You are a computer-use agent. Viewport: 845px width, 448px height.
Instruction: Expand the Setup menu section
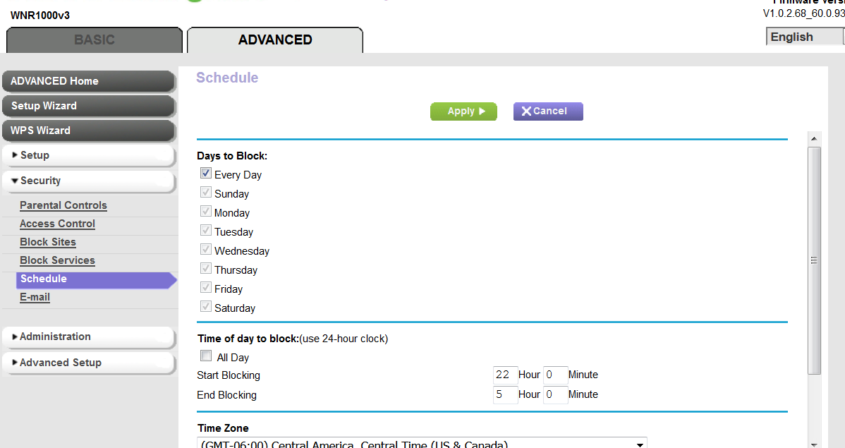88,155
